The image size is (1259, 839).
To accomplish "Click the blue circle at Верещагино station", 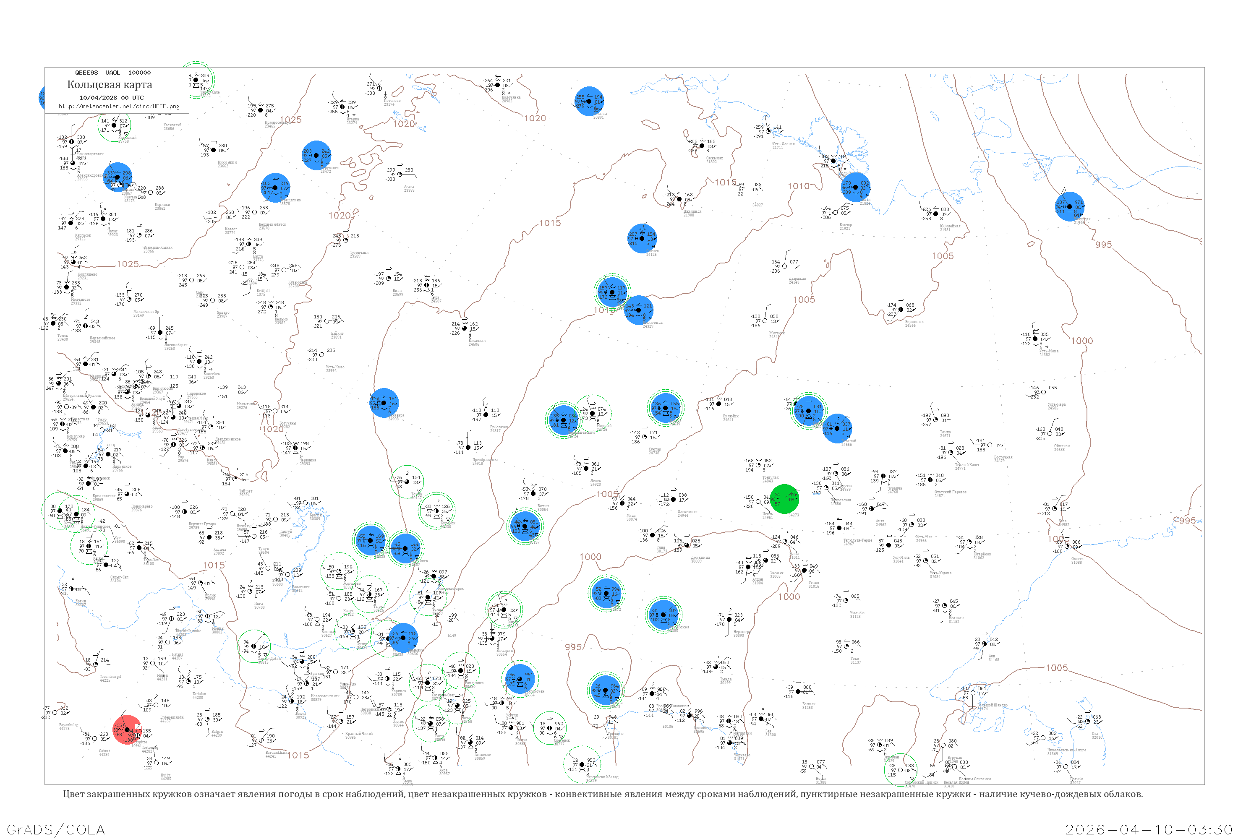I will [275, 188].
